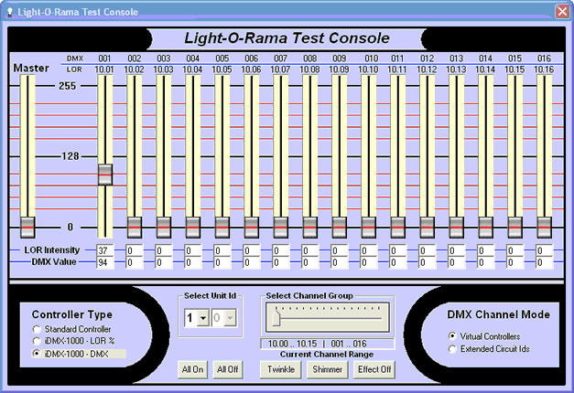Click Effect Off button
The height and width of the screenshot is (393, 574).
click(x=374, y=369)
